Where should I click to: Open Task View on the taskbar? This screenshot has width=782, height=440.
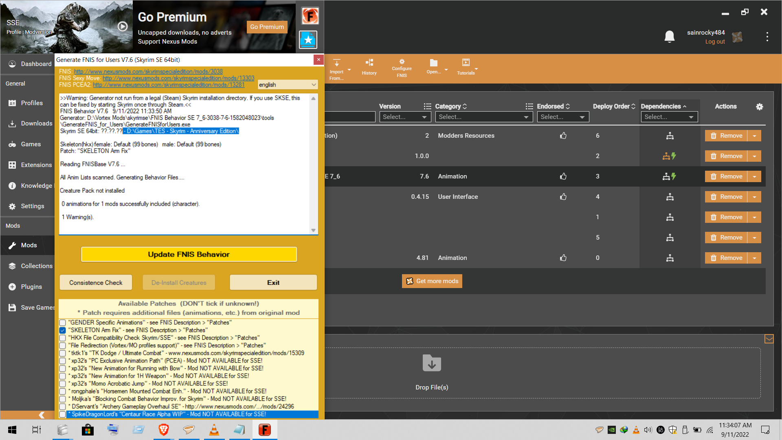(37, 430)
